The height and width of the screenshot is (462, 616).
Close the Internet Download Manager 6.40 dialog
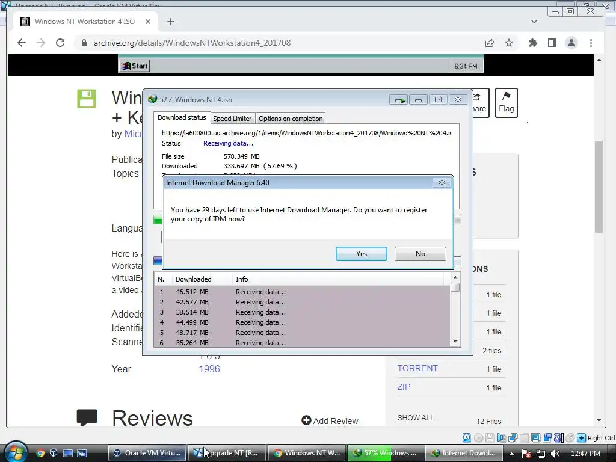(442, 183)
